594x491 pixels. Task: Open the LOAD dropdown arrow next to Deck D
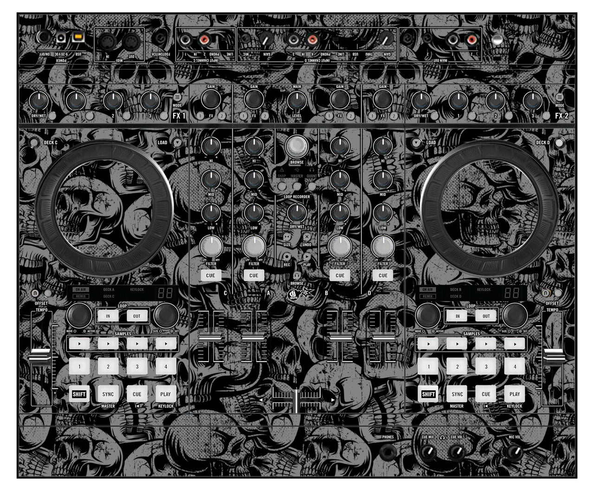pos(416,143)
